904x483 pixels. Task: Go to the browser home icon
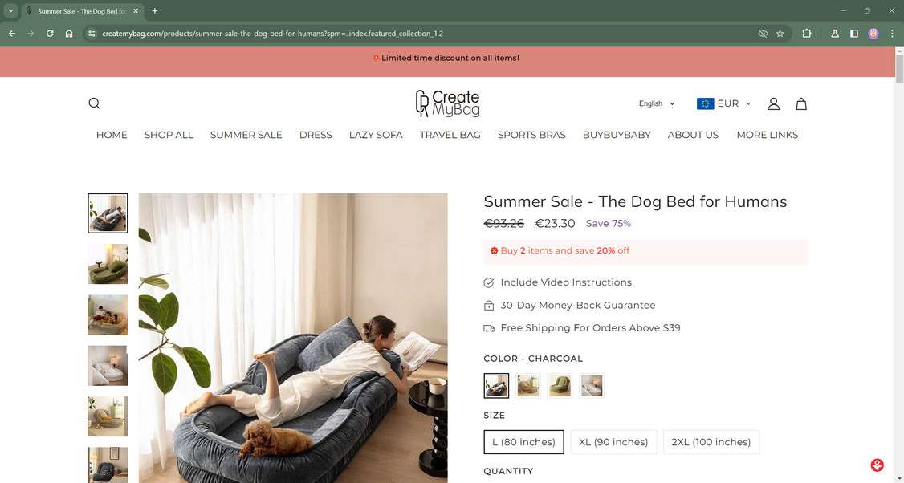(69, 34)
